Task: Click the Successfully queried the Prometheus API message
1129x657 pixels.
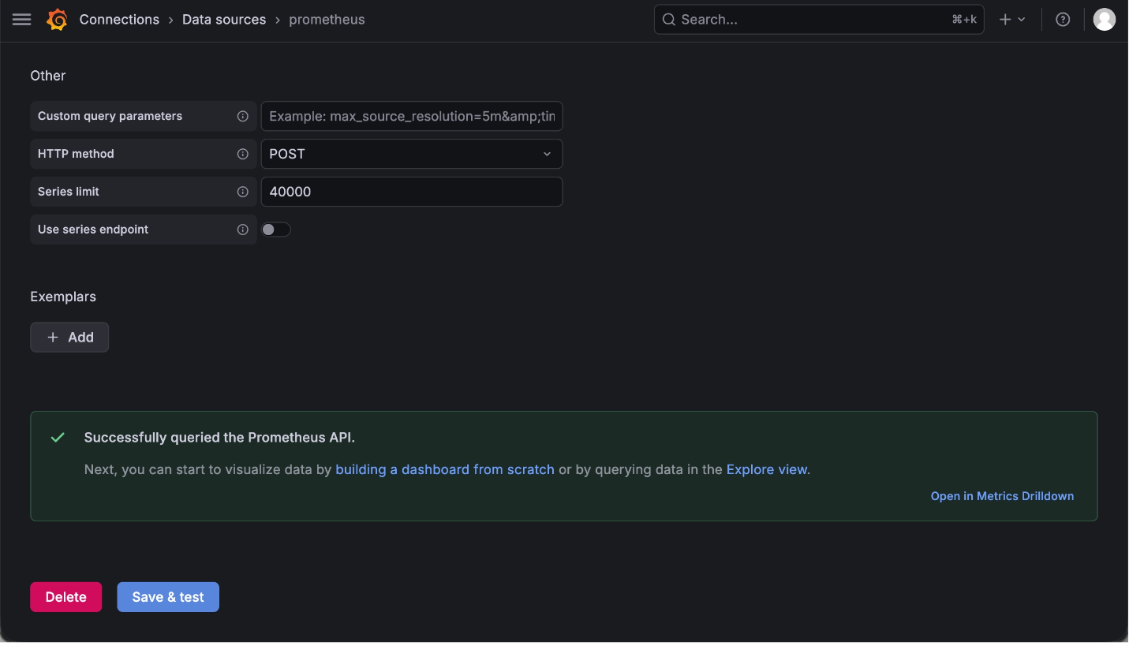Action: [219, 438]
